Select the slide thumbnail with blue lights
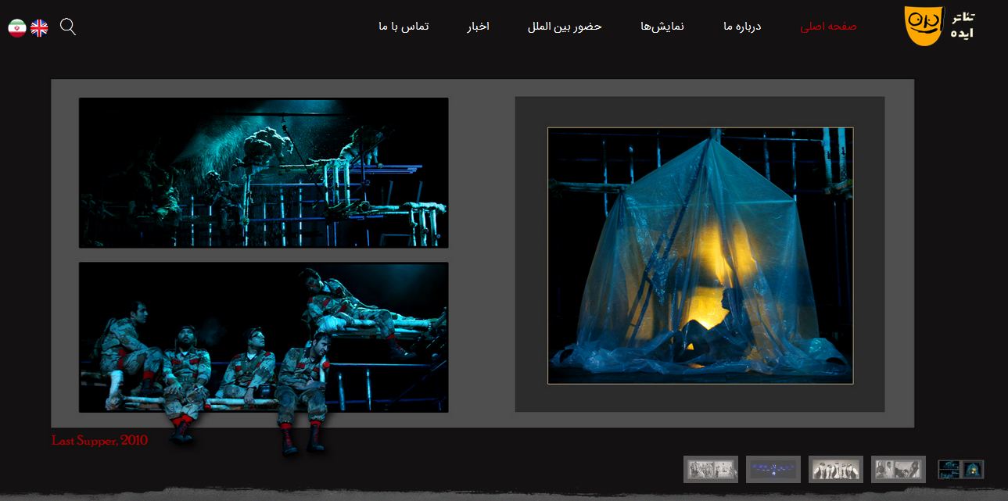Image resolution: width=1008 pixels, height=501 pixels. [773, 469]
